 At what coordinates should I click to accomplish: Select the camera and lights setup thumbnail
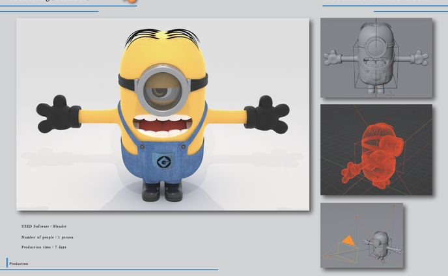coord(361,236)
